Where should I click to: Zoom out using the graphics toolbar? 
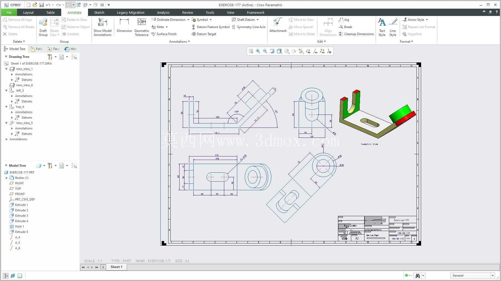point(265,51)
